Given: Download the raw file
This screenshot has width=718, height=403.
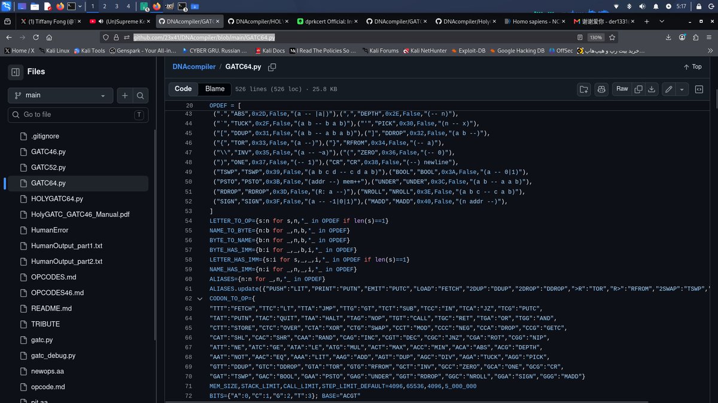Looking at the screenshot, I should click(652, 89).
